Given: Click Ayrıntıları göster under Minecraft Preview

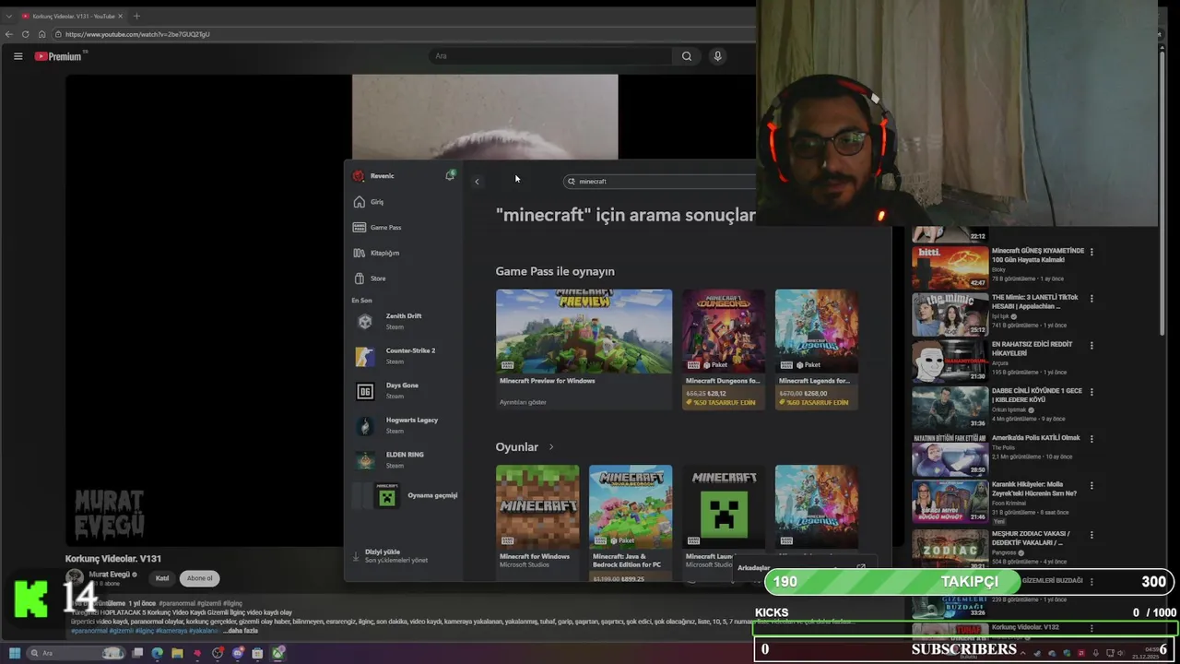Looking at the screenshot, I should [523, 402].
